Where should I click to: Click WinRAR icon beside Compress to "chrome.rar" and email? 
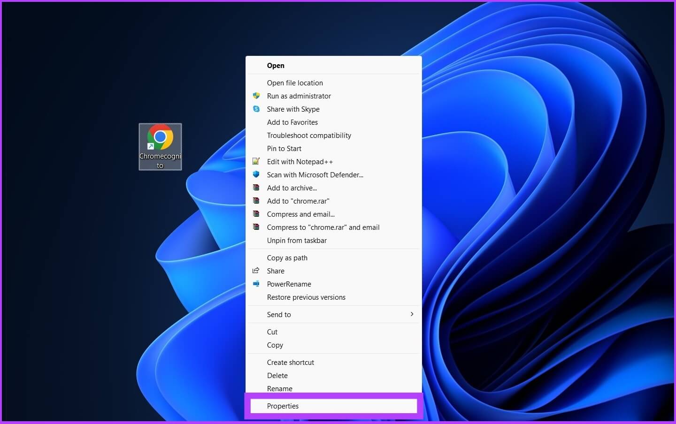coord(256,227)
